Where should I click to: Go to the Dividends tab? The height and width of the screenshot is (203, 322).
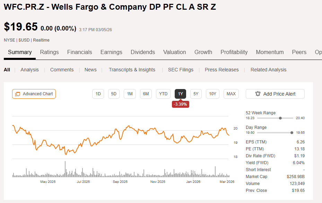point(143,52)
